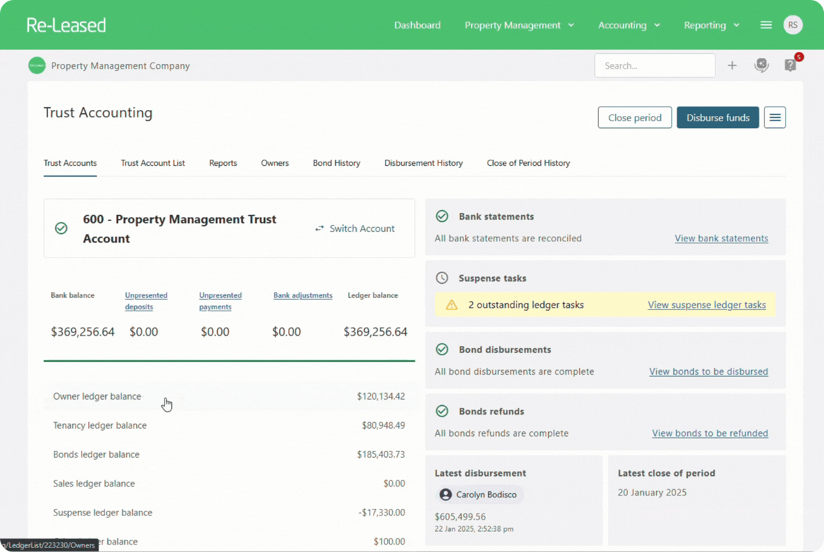The width and height of the screenshot is (824, 552).
Task: Click the Sales ledger balance row
Action: pos(229,484)
